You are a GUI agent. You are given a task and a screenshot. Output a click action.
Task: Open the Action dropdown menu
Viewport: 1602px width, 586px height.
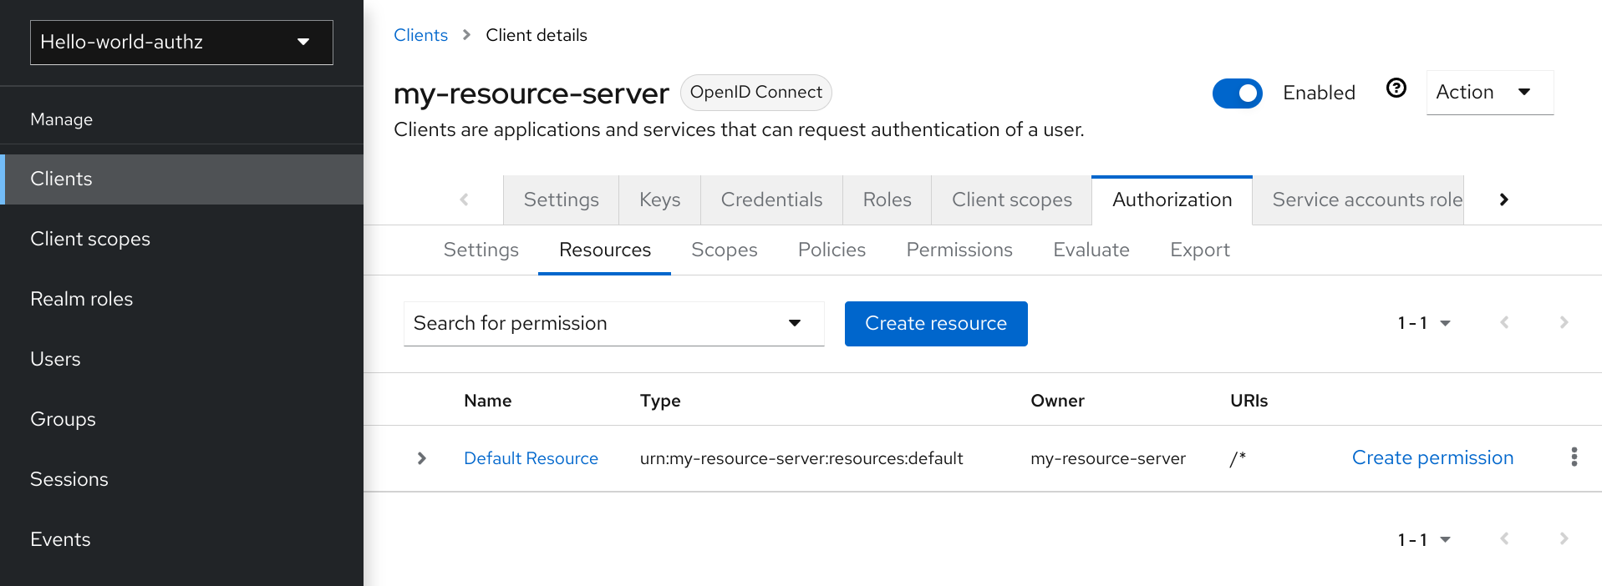[x=1488, y=93]
